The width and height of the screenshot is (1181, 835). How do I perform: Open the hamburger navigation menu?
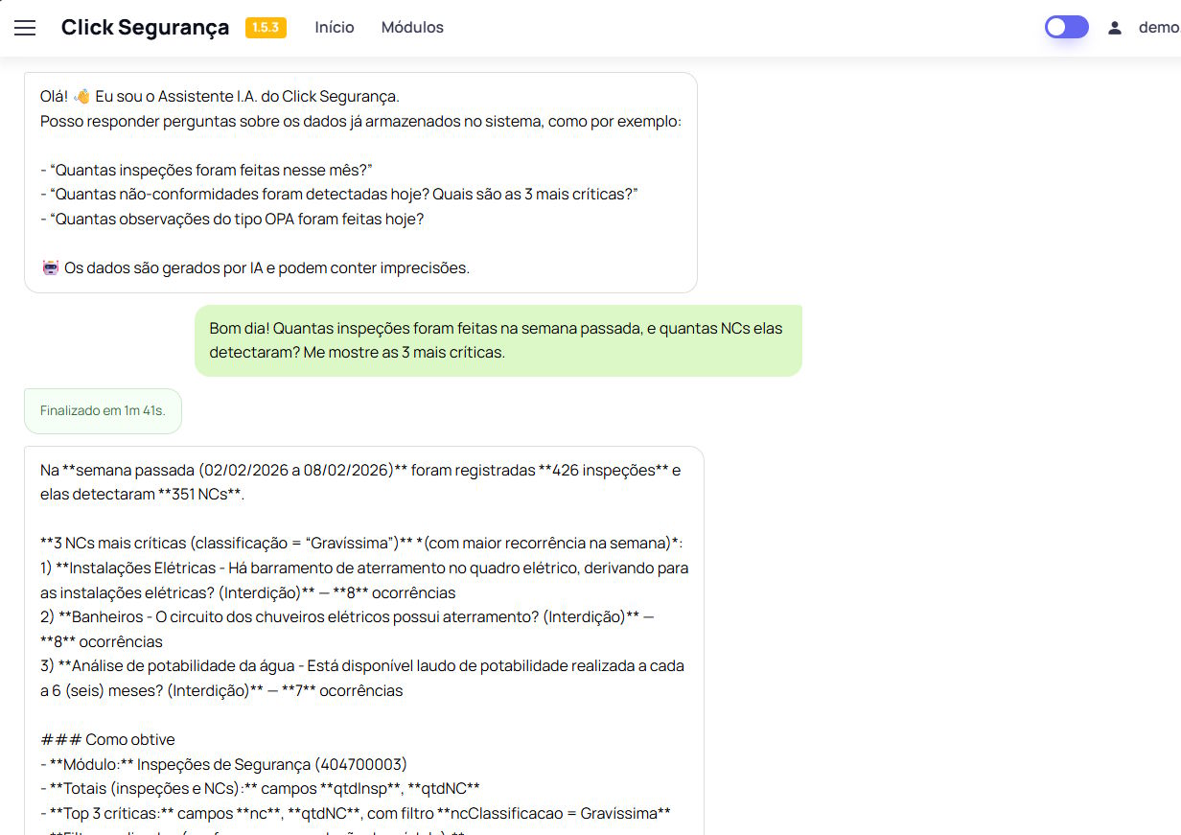click(x=24, y=28)
